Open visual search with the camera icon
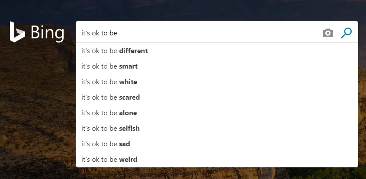Screen dimensions: 366x179 [x=328, y=33]
